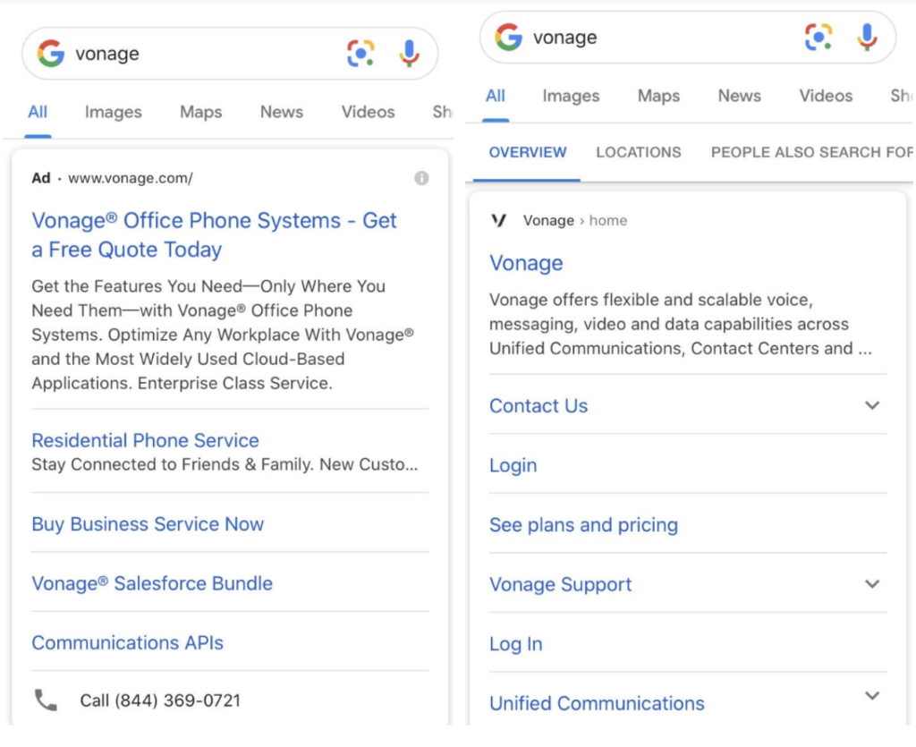Select Images tab in right screen

(571, 96)
